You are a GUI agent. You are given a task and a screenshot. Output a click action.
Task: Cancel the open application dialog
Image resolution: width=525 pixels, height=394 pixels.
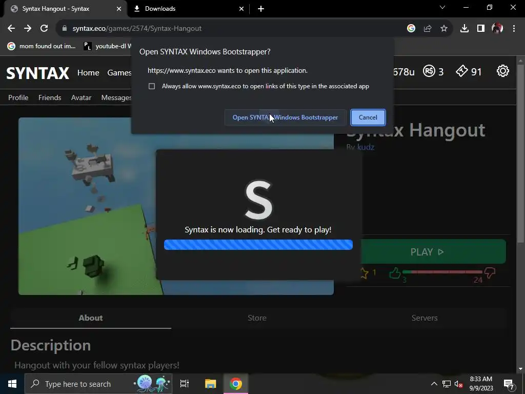pyautogui.click(x=368, y=117)
